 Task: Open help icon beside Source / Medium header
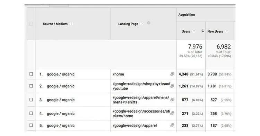[x=71, y=24]
